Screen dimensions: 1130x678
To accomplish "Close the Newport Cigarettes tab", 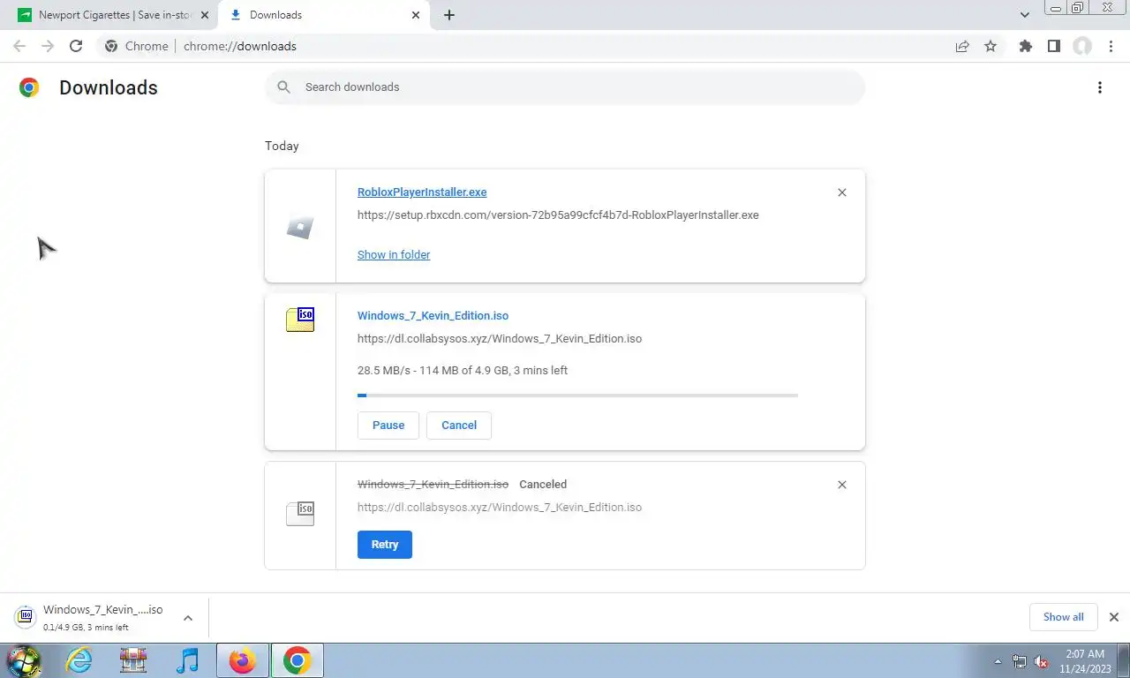I will pos(204,15).
